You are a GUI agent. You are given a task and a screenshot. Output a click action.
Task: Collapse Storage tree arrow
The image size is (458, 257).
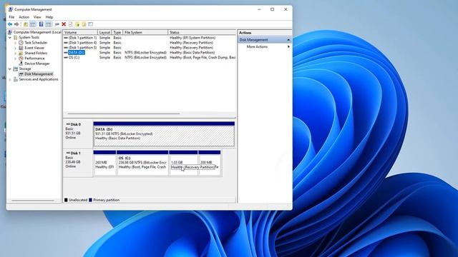10,69
